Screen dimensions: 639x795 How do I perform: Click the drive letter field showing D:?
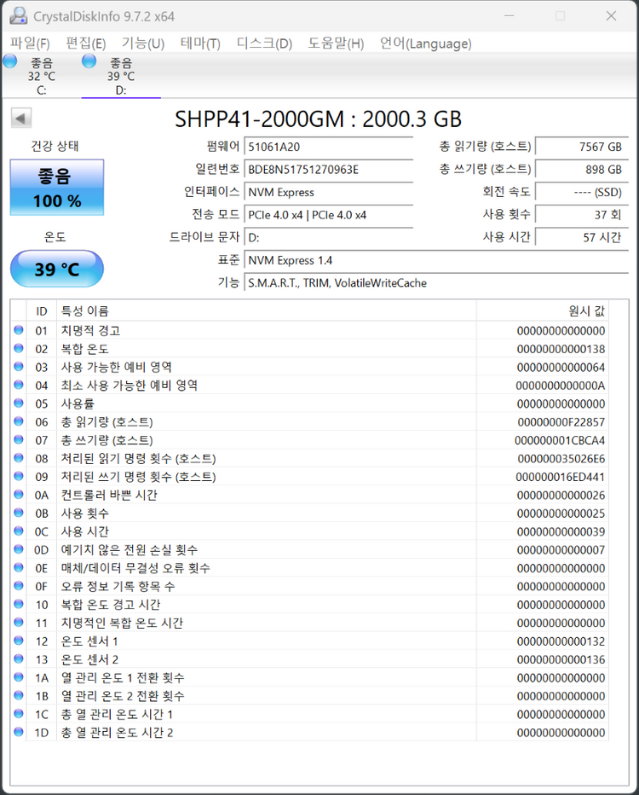pyautogui.click(x=329, y=238)
